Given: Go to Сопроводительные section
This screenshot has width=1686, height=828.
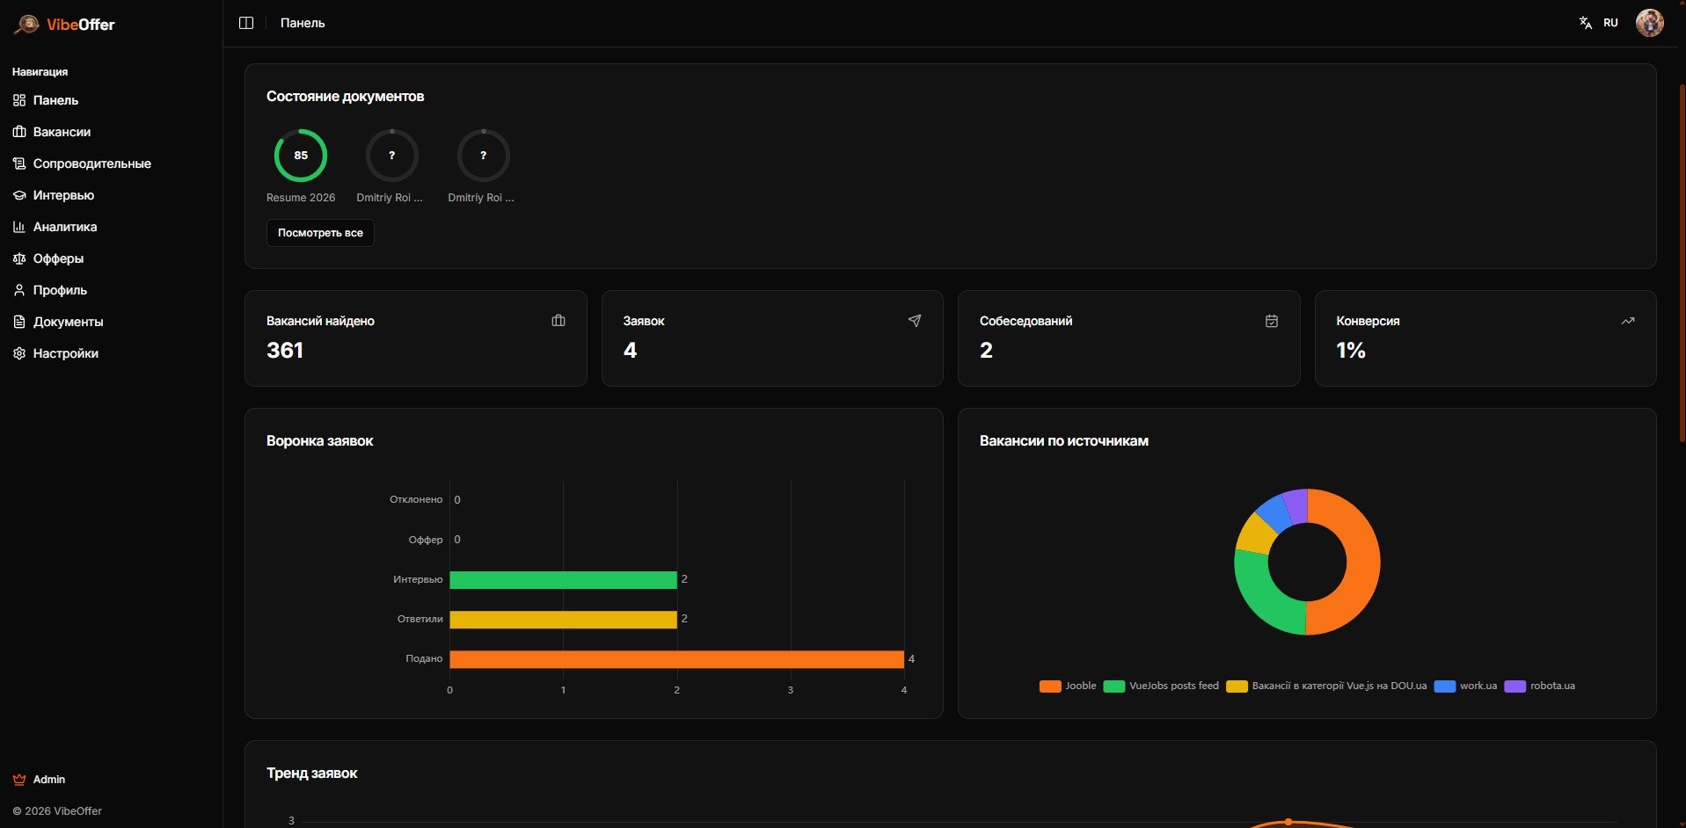Looking at the screenshot, I should coord(92,163).
